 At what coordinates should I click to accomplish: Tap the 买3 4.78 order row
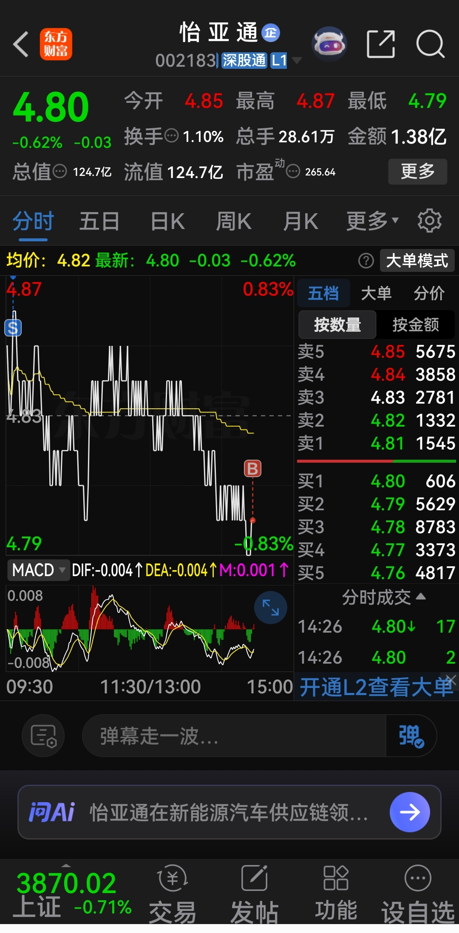[x=376, y=527]
